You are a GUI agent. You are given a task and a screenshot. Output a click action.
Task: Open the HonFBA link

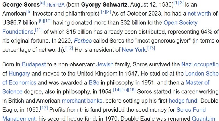click(55, 5)
